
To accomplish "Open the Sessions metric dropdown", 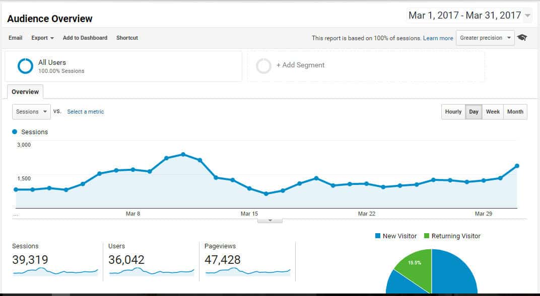I will point(31,112).
